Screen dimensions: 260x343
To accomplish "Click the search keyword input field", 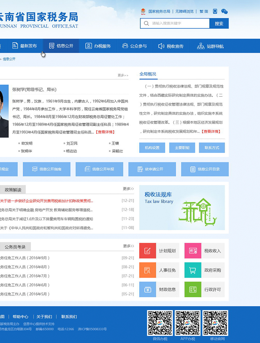I will (179, 23).
